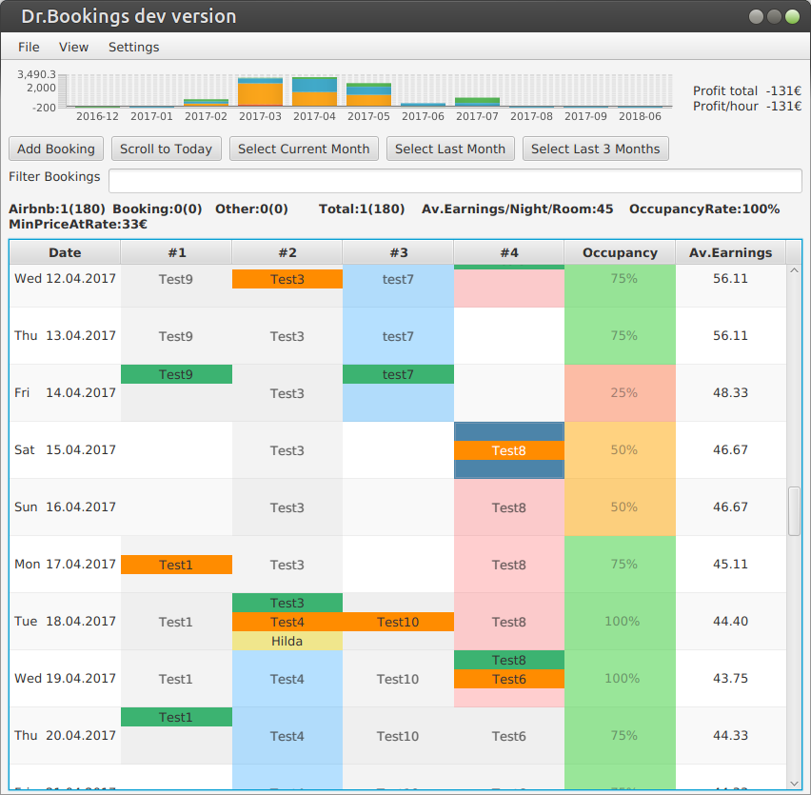This screenshot has width=811, height=795.
Task: Select the 2017-02 bar in chart
Action: 206,103
